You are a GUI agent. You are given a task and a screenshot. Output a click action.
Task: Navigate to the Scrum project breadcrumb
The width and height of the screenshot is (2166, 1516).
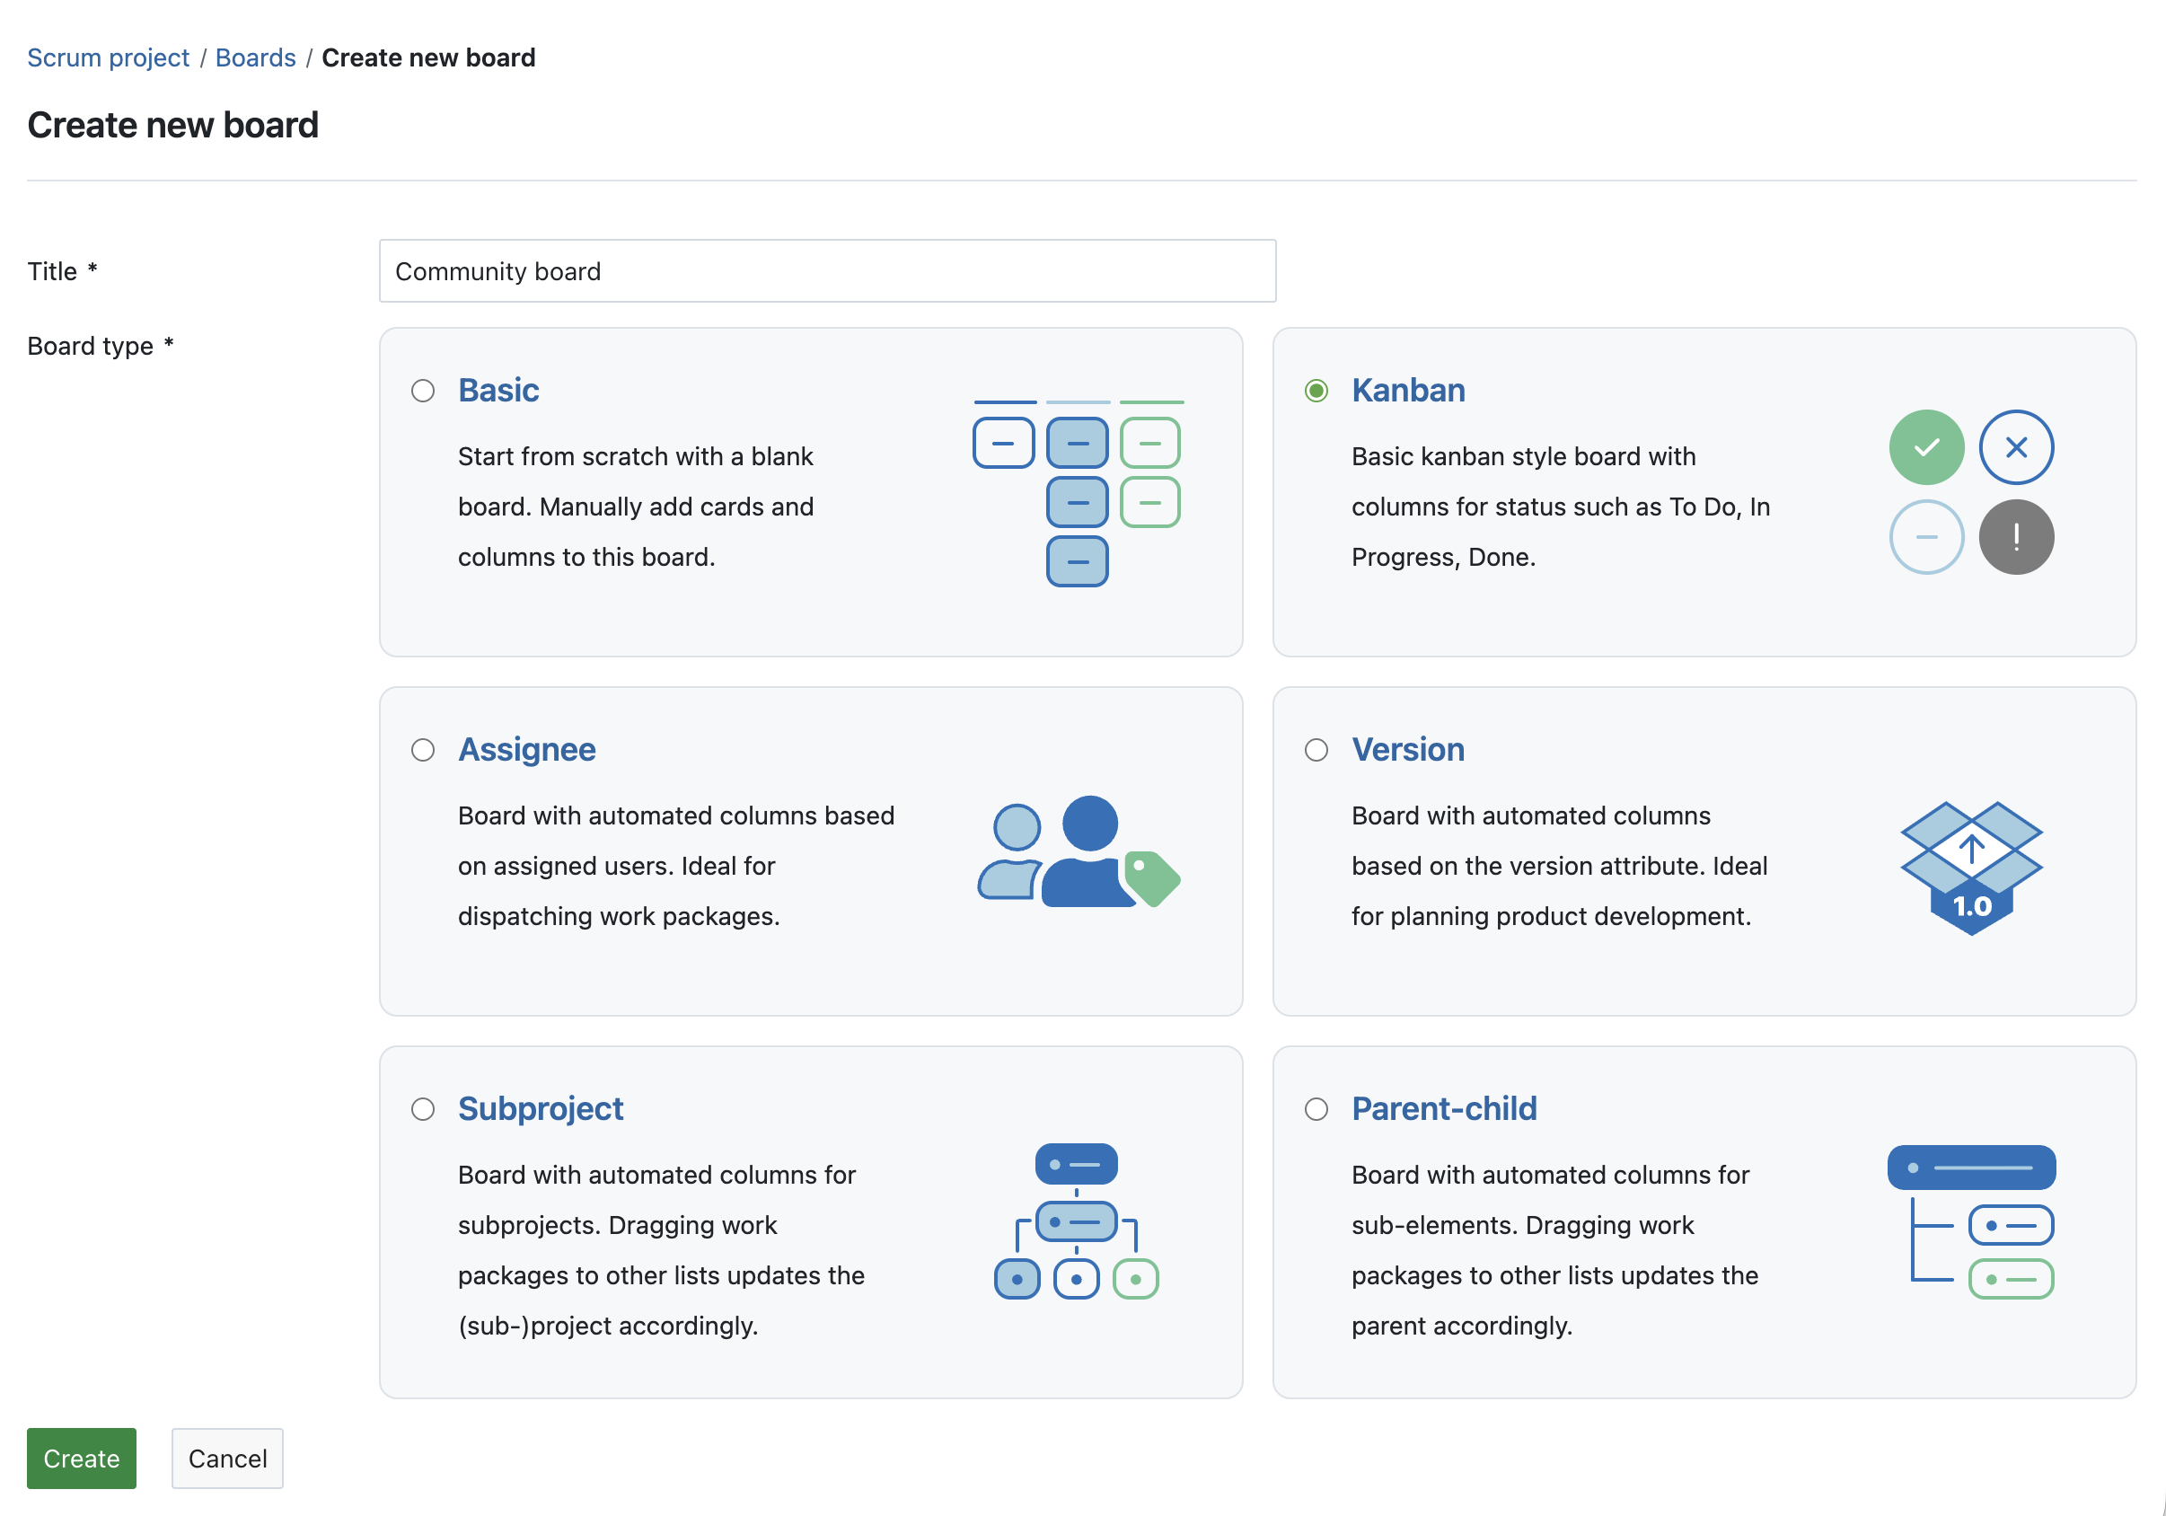click(108, 57)
